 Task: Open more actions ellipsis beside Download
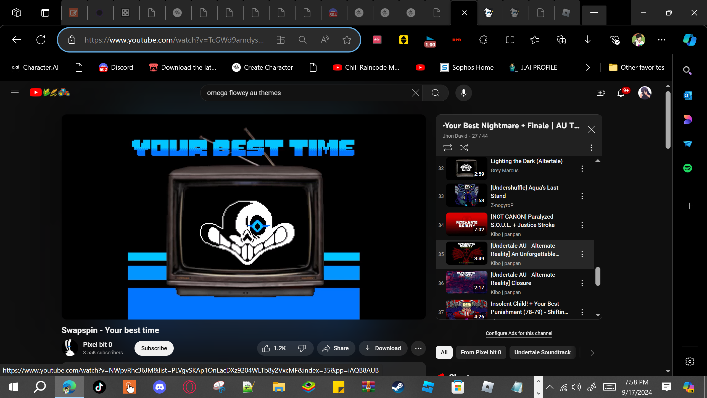418,348
